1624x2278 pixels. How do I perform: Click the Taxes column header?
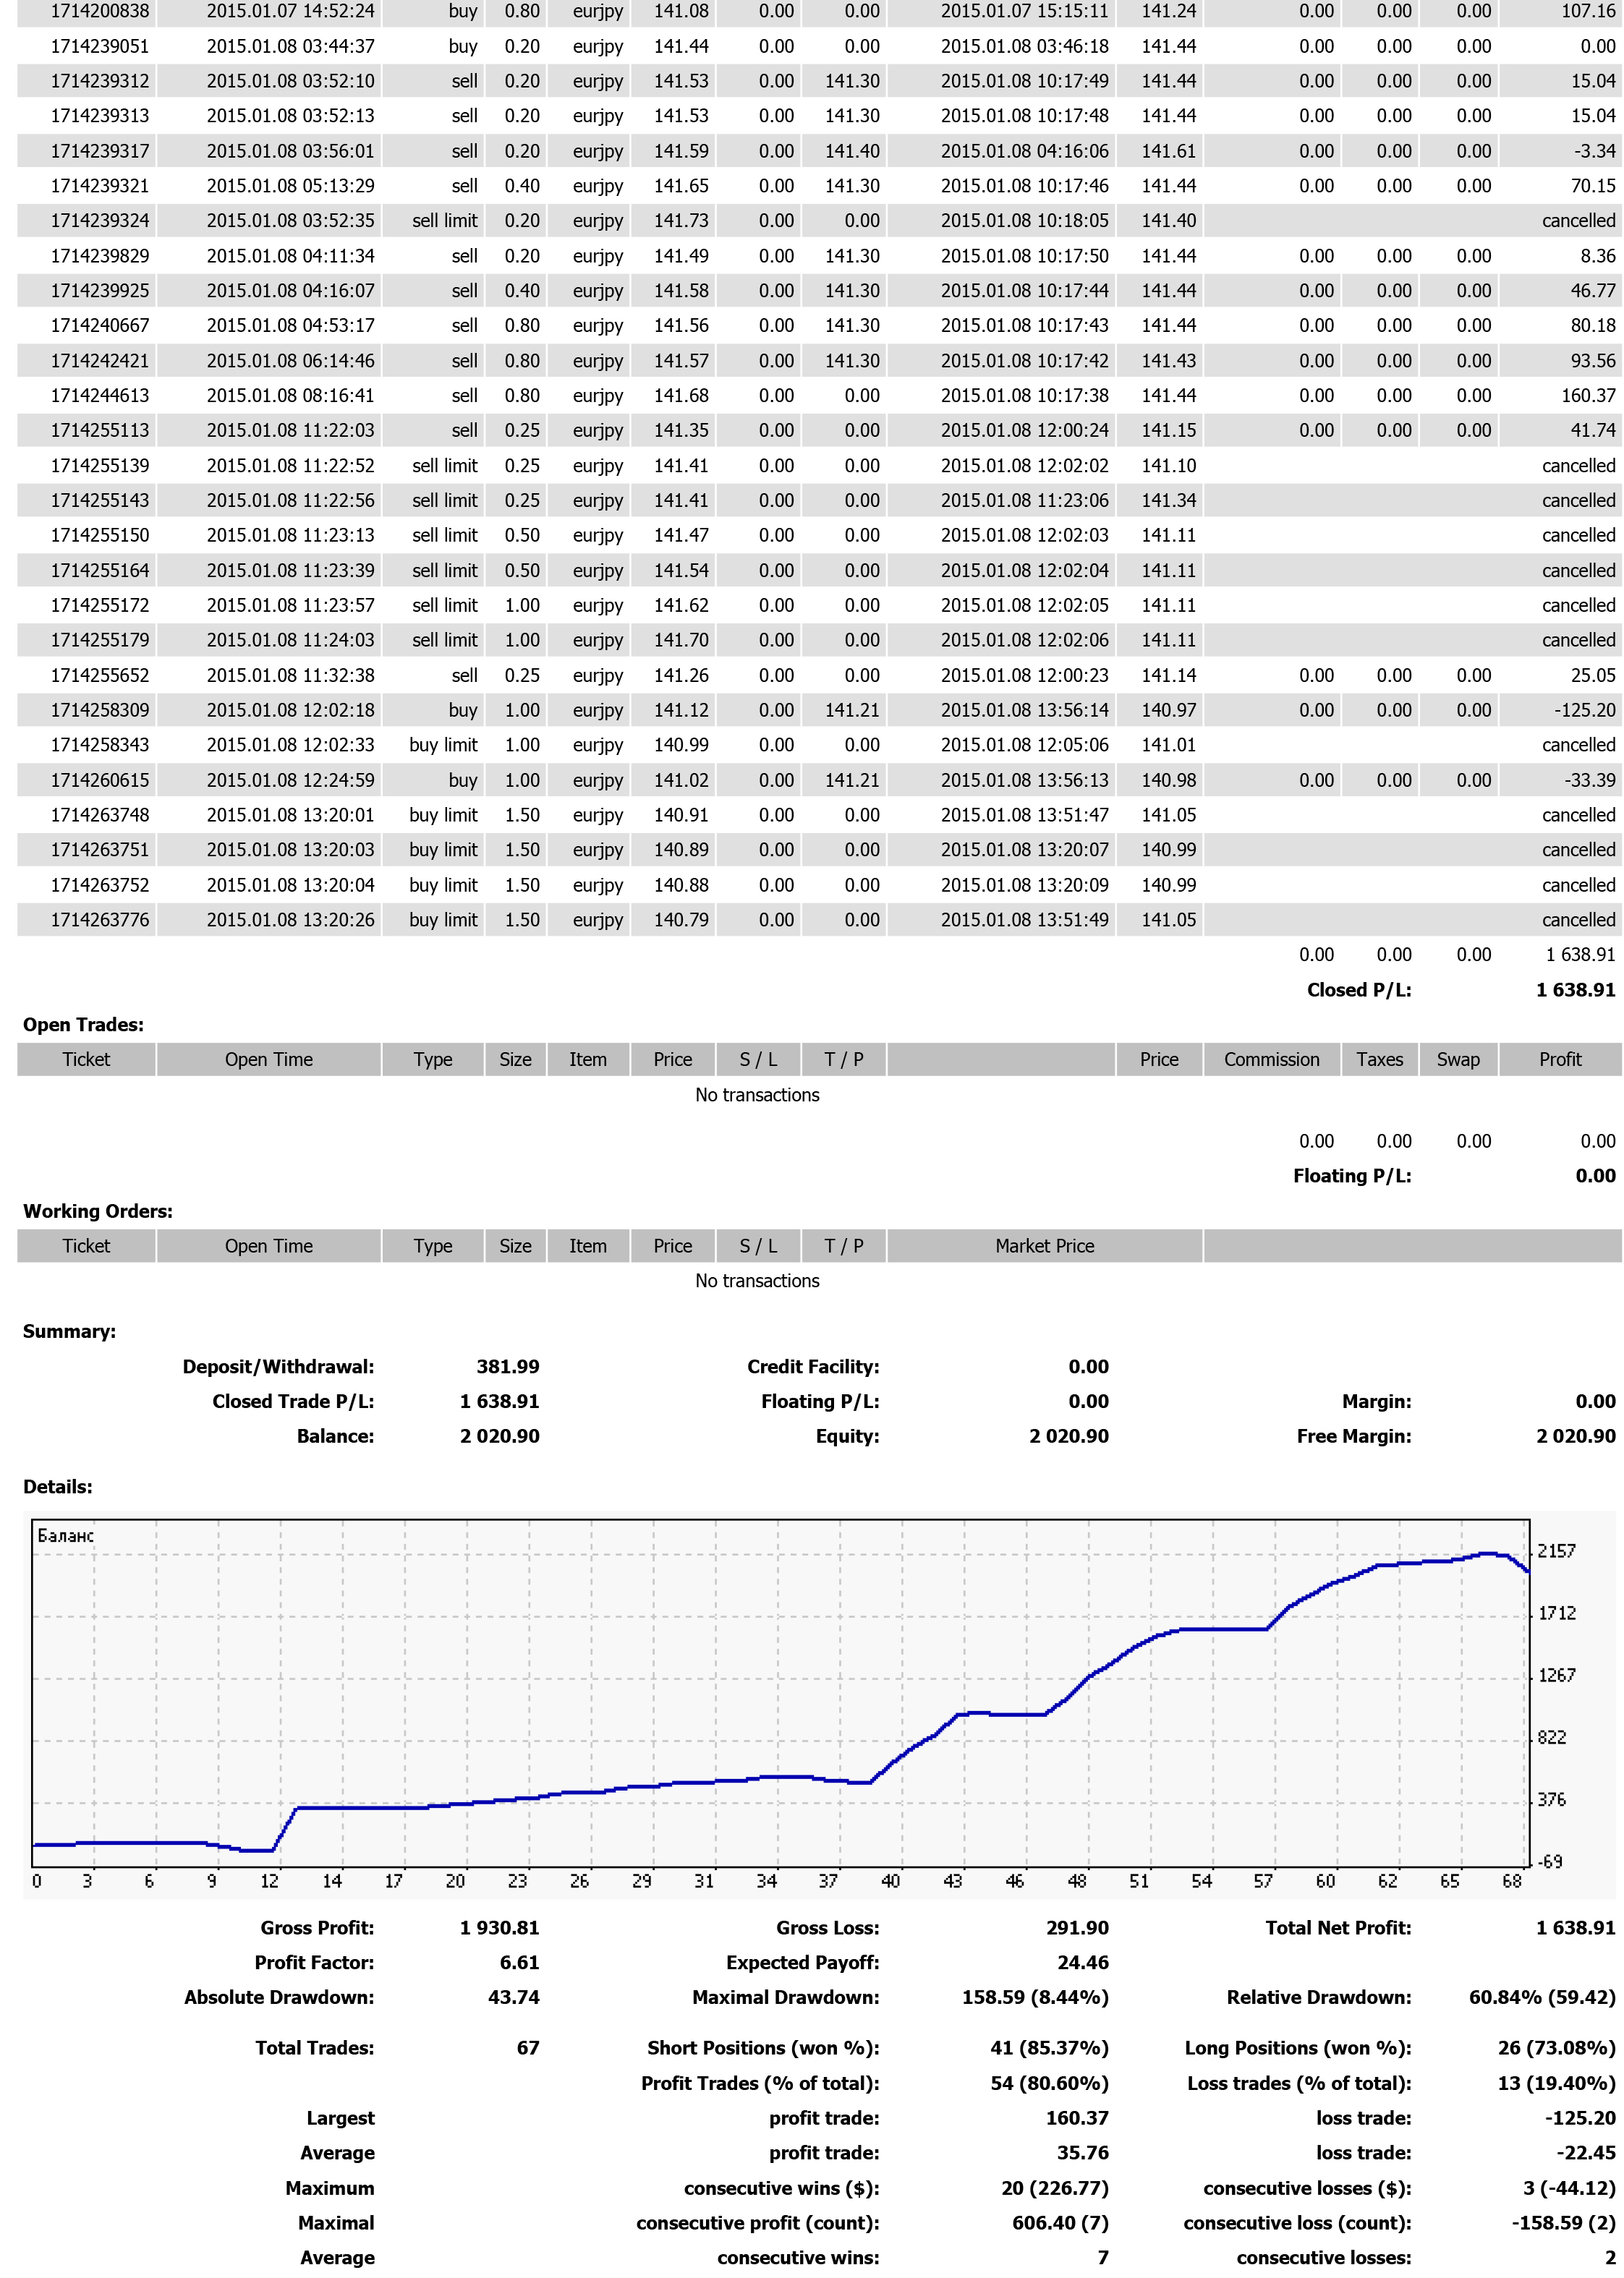click(1379, 1059)
